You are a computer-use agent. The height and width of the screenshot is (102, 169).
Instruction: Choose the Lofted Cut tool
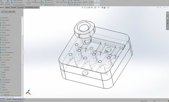point(49,2)
